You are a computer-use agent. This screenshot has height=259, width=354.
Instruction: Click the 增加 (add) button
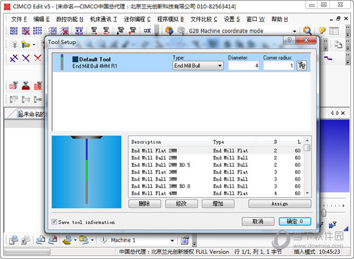[218, 204]
